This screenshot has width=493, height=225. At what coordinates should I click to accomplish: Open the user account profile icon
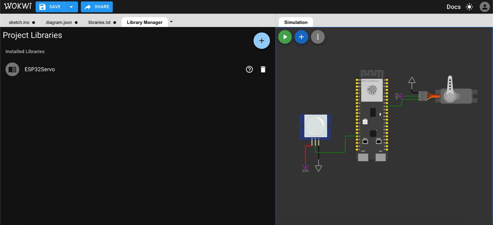coord(484,7)
